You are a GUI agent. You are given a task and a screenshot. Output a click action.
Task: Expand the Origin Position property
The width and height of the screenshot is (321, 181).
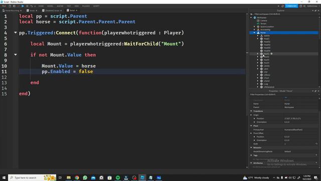(x=254, y=119)
